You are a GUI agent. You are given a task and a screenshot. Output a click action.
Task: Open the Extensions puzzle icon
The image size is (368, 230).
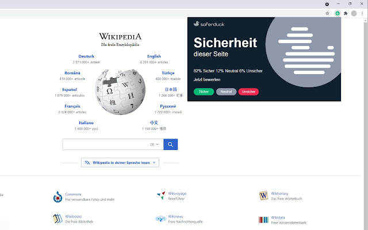point(346,13)
